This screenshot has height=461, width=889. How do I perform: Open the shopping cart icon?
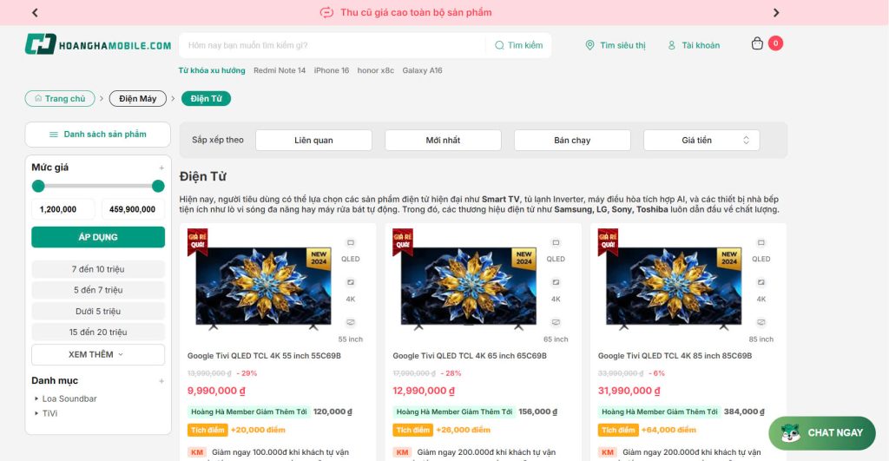[x=757, y=43]
